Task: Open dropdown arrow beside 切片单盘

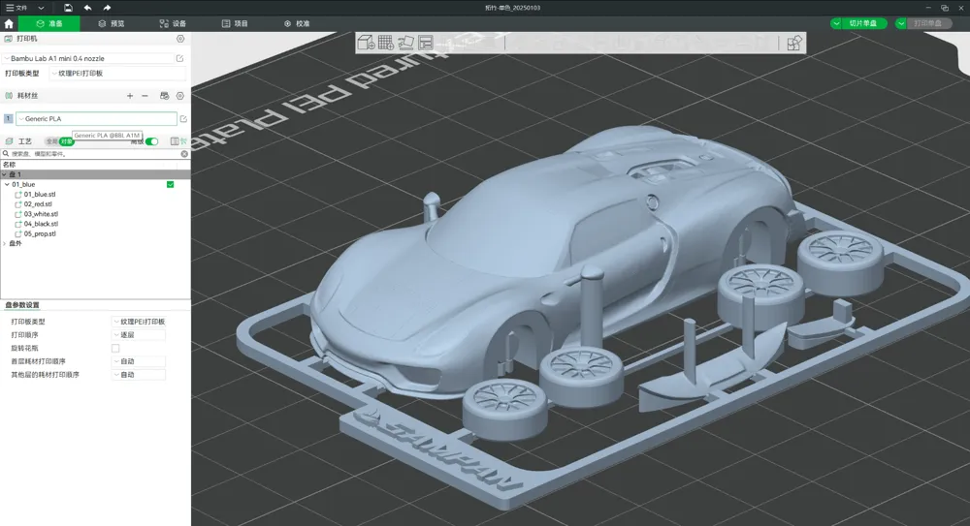Action: (836, 23)
